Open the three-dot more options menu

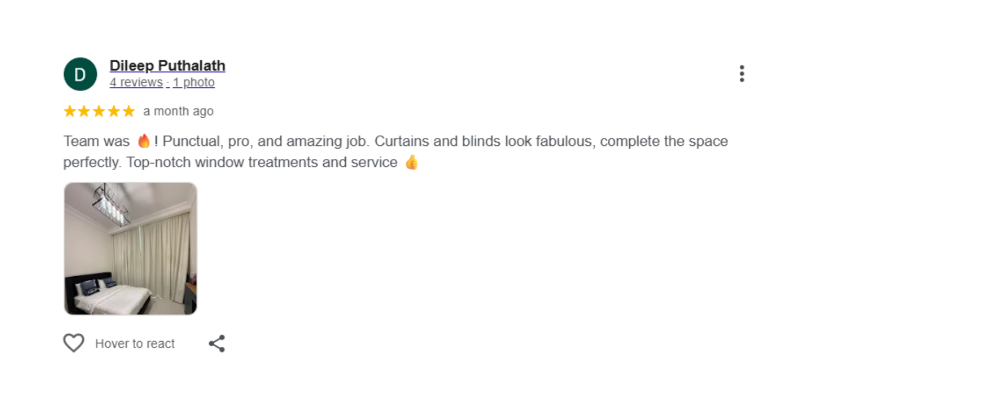741,74
